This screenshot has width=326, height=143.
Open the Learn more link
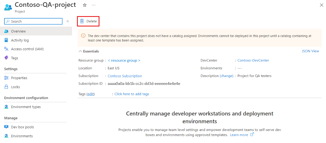[x=239, y=135]
